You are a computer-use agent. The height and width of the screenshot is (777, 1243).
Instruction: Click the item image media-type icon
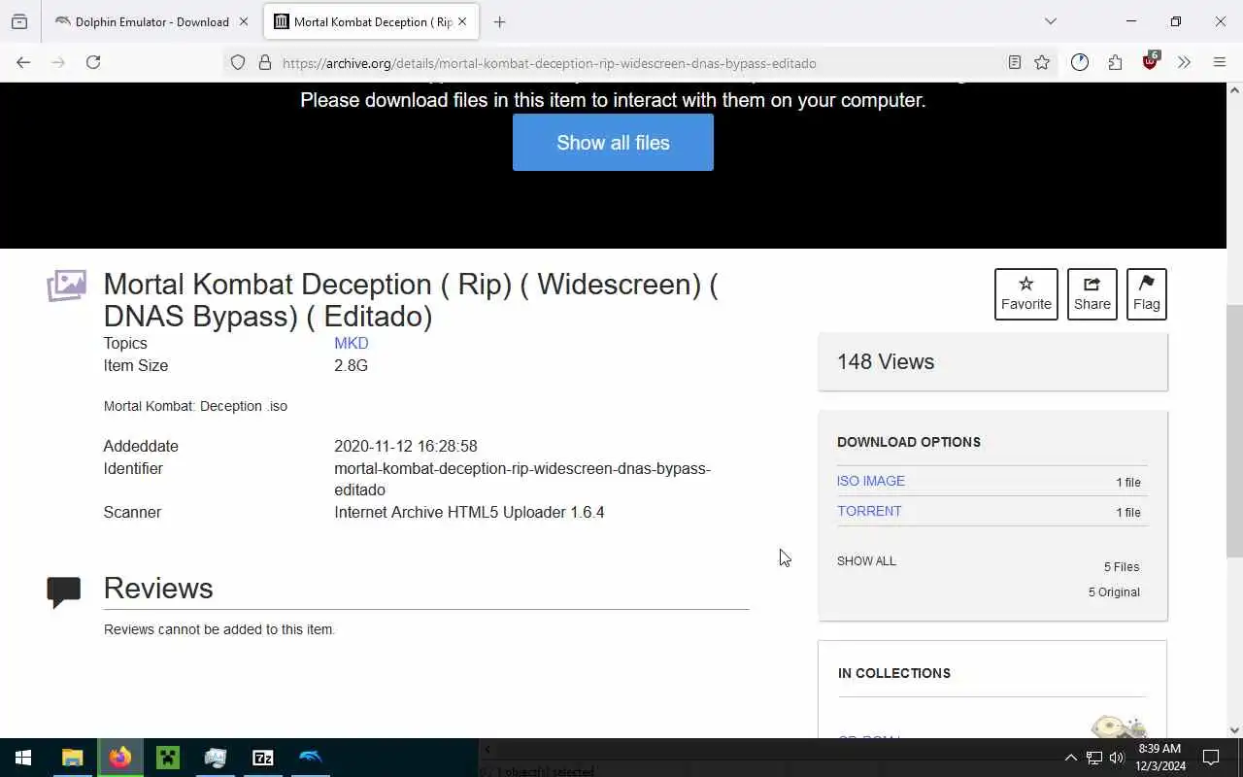(x=66, y=286)
